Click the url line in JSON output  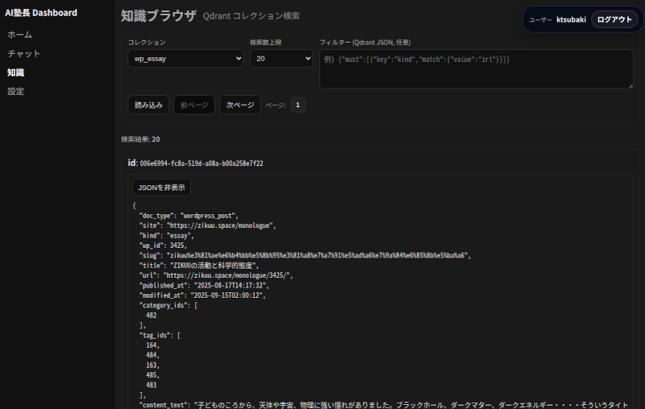coord(217,275)
